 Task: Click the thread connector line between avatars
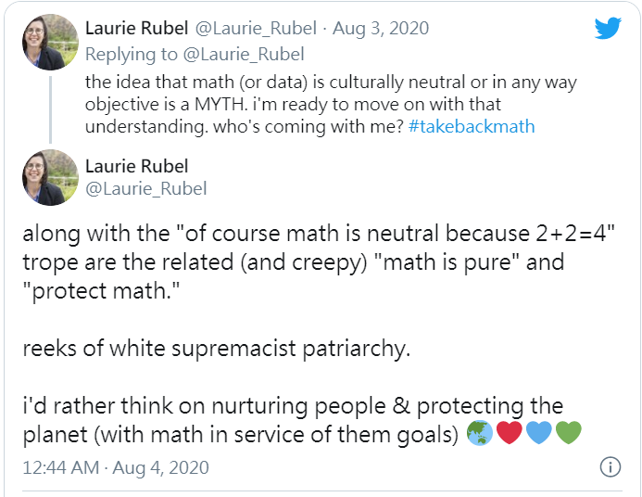click(x=50, y=109)
